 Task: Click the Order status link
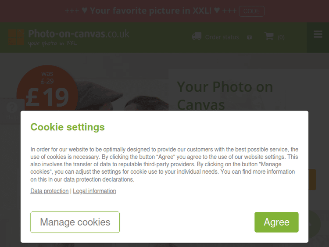coord(222,37)
